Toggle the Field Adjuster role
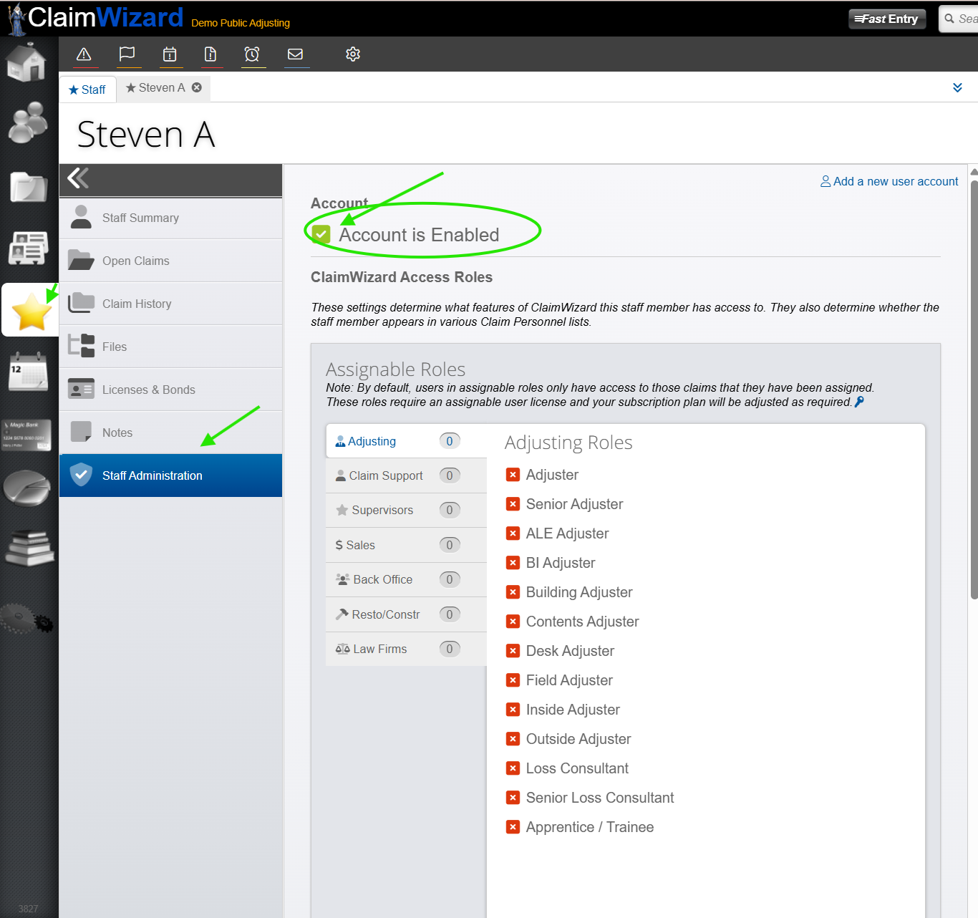 coord(513,680)
